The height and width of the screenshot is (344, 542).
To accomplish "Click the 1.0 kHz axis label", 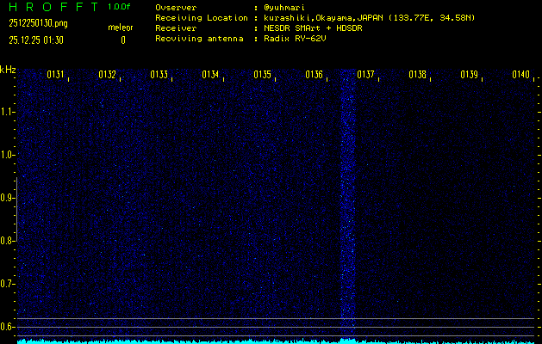I will (x=7, y=155).
